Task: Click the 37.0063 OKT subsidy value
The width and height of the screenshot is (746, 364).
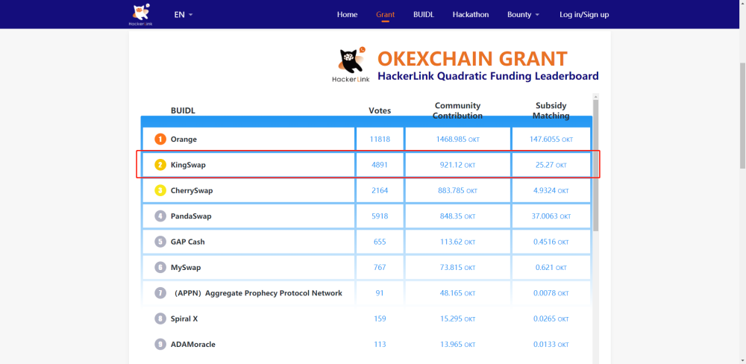Action: point(551,216)
